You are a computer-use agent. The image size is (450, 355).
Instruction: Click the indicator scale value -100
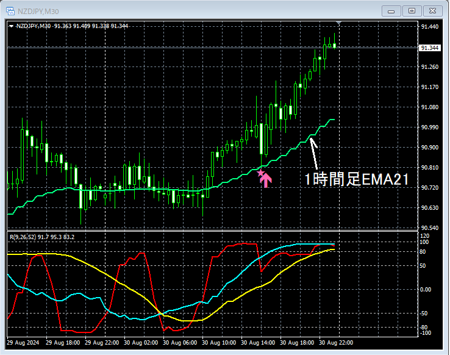[426, 333]
